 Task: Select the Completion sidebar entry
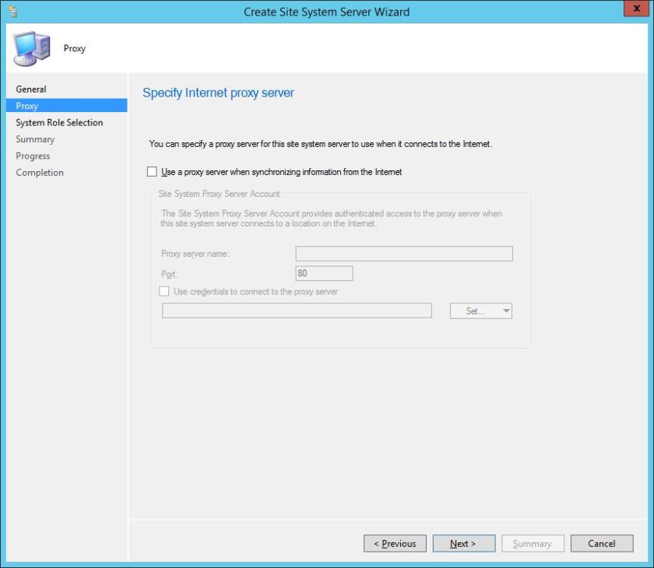[x=40, y=172]
